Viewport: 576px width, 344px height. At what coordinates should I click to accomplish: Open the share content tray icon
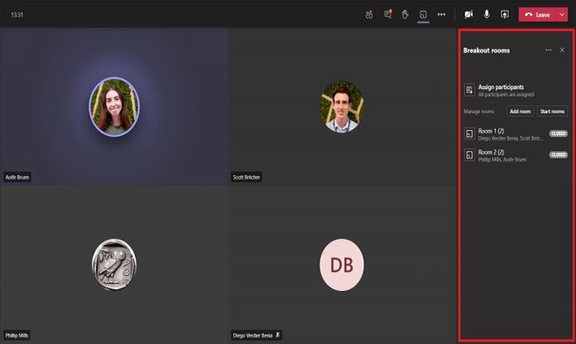[x=505, y=15]
